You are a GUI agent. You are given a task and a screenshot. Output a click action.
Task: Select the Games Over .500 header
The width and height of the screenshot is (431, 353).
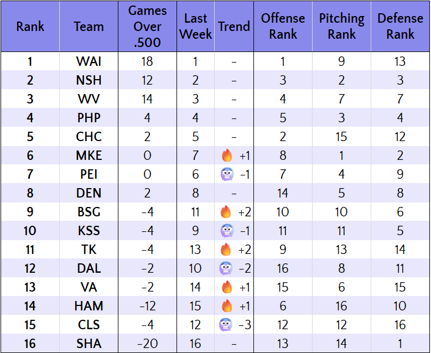[x=147, y=27]
